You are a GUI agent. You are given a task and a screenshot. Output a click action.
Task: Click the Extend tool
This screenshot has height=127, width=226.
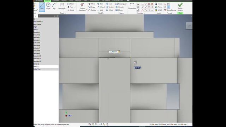(x=101, y=7)
